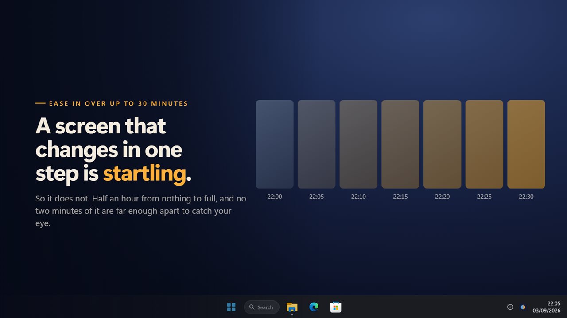Select the 22:25 color swatch card
Image resolution: width=567 pixels, height=318 pixels.
click(x=484, y=144)
